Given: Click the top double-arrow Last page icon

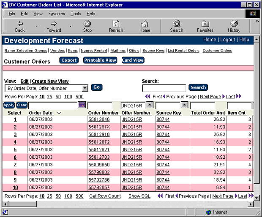Looking at the screenshot, I should 239,96.
